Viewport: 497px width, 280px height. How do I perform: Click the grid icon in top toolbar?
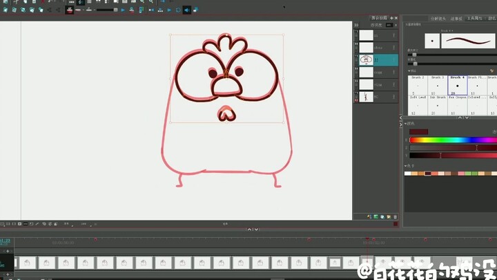coord(89,1)
